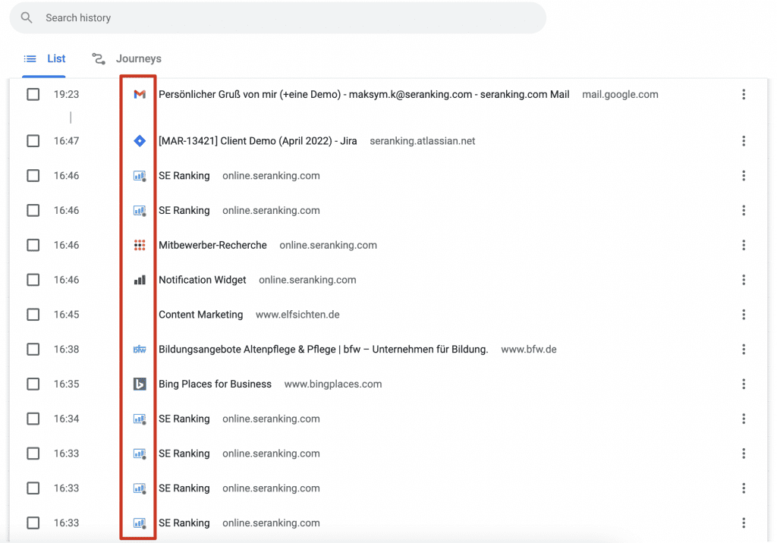Click the Journeys tab icon
Image resolution: width=777 pixels, height=543 pixels.
click(99, 58)
